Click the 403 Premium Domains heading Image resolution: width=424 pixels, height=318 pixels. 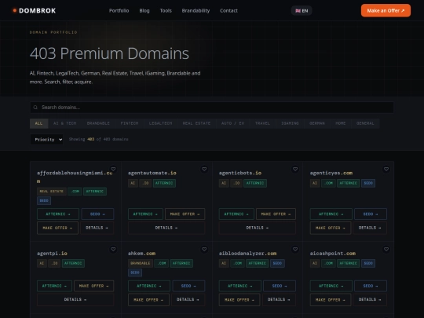click(x=109, y=53)
